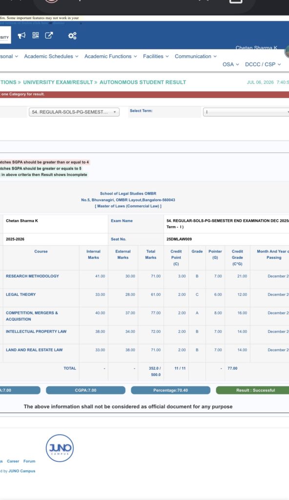Open the DCCC / CSP menu
This screenshot has width=289, height=500.
263,64
